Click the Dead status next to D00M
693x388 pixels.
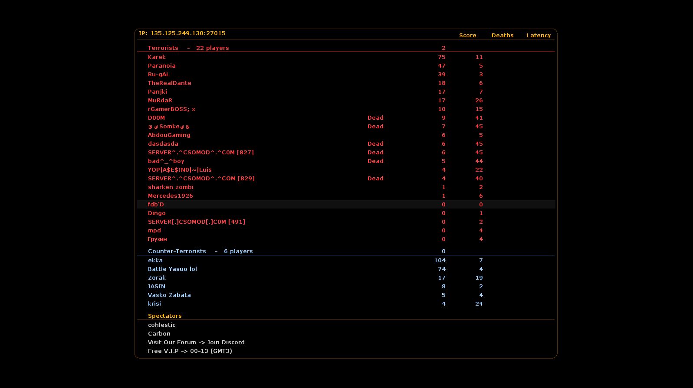[x=375, y=118]
